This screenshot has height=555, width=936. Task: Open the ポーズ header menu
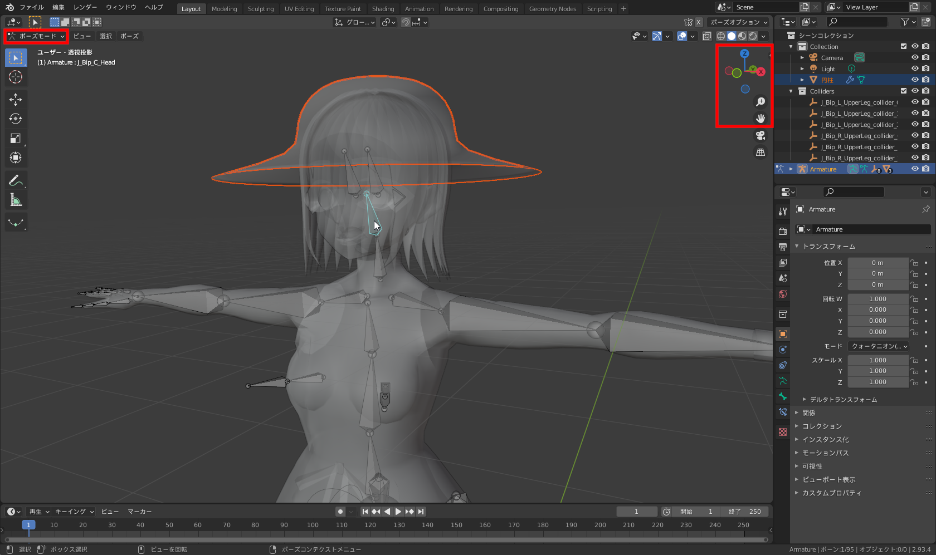129,36
